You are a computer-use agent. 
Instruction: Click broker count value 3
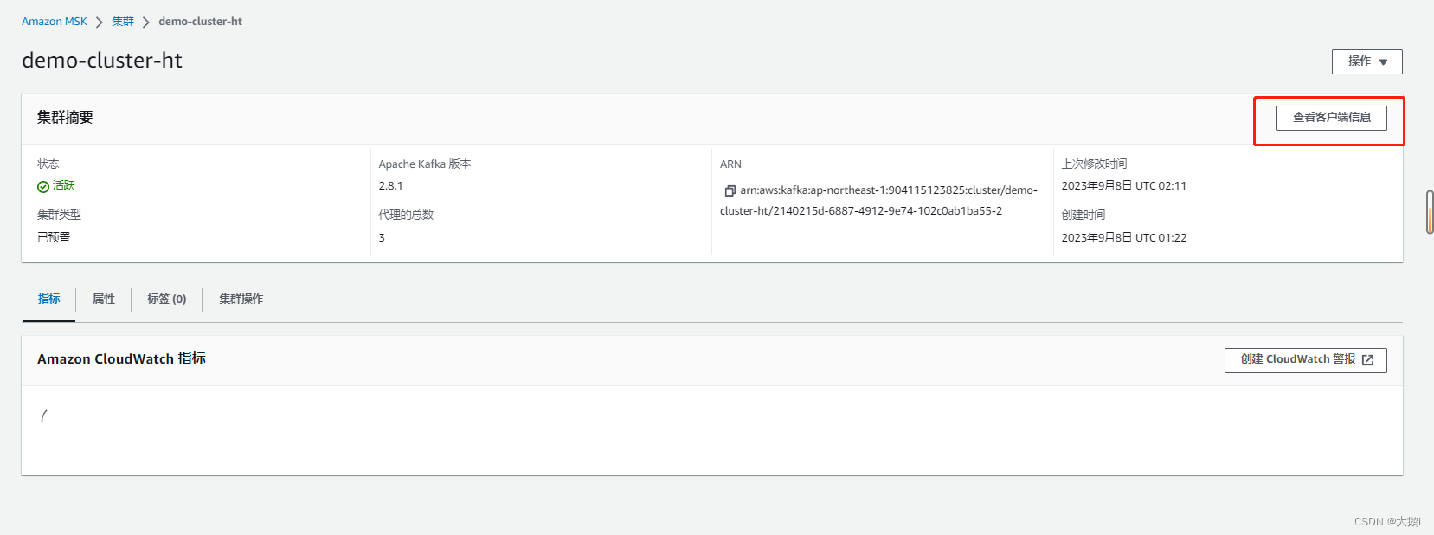click(382, 238)
